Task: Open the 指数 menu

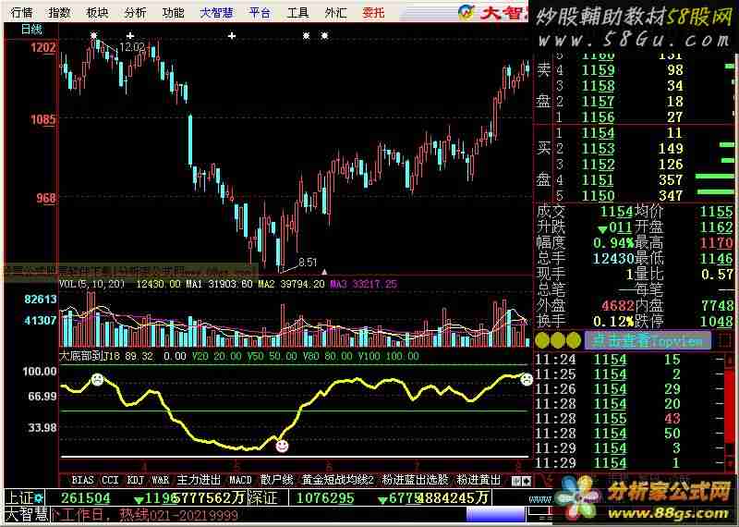Action: click(60, 13)
